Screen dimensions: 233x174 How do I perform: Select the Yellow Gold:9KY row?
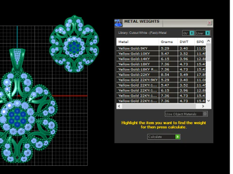click(161, 48)
